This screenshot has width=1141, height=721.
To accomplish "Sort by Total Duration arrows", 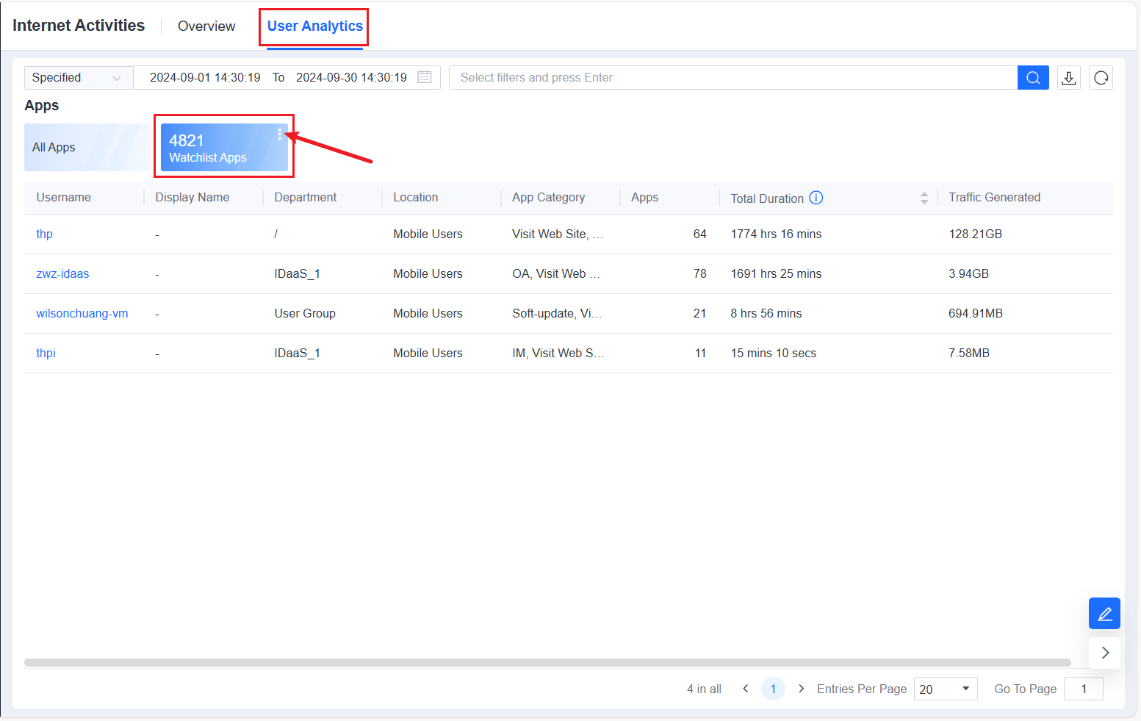I will 924,198.
